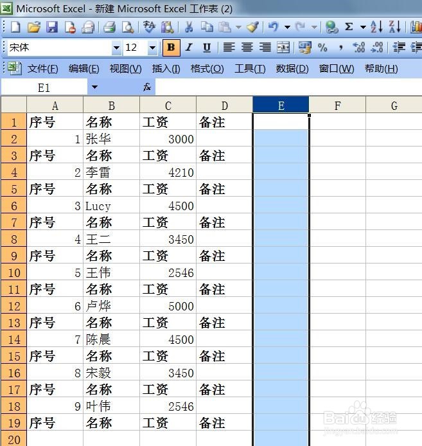This screenshot has width=422, height=446.
Task: Select cell with value 4210
Action: 168,172
